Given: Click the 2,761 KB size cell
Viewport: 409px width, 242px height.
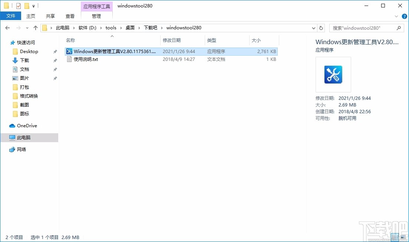Looking at the screenshot, I should [267, 52].
